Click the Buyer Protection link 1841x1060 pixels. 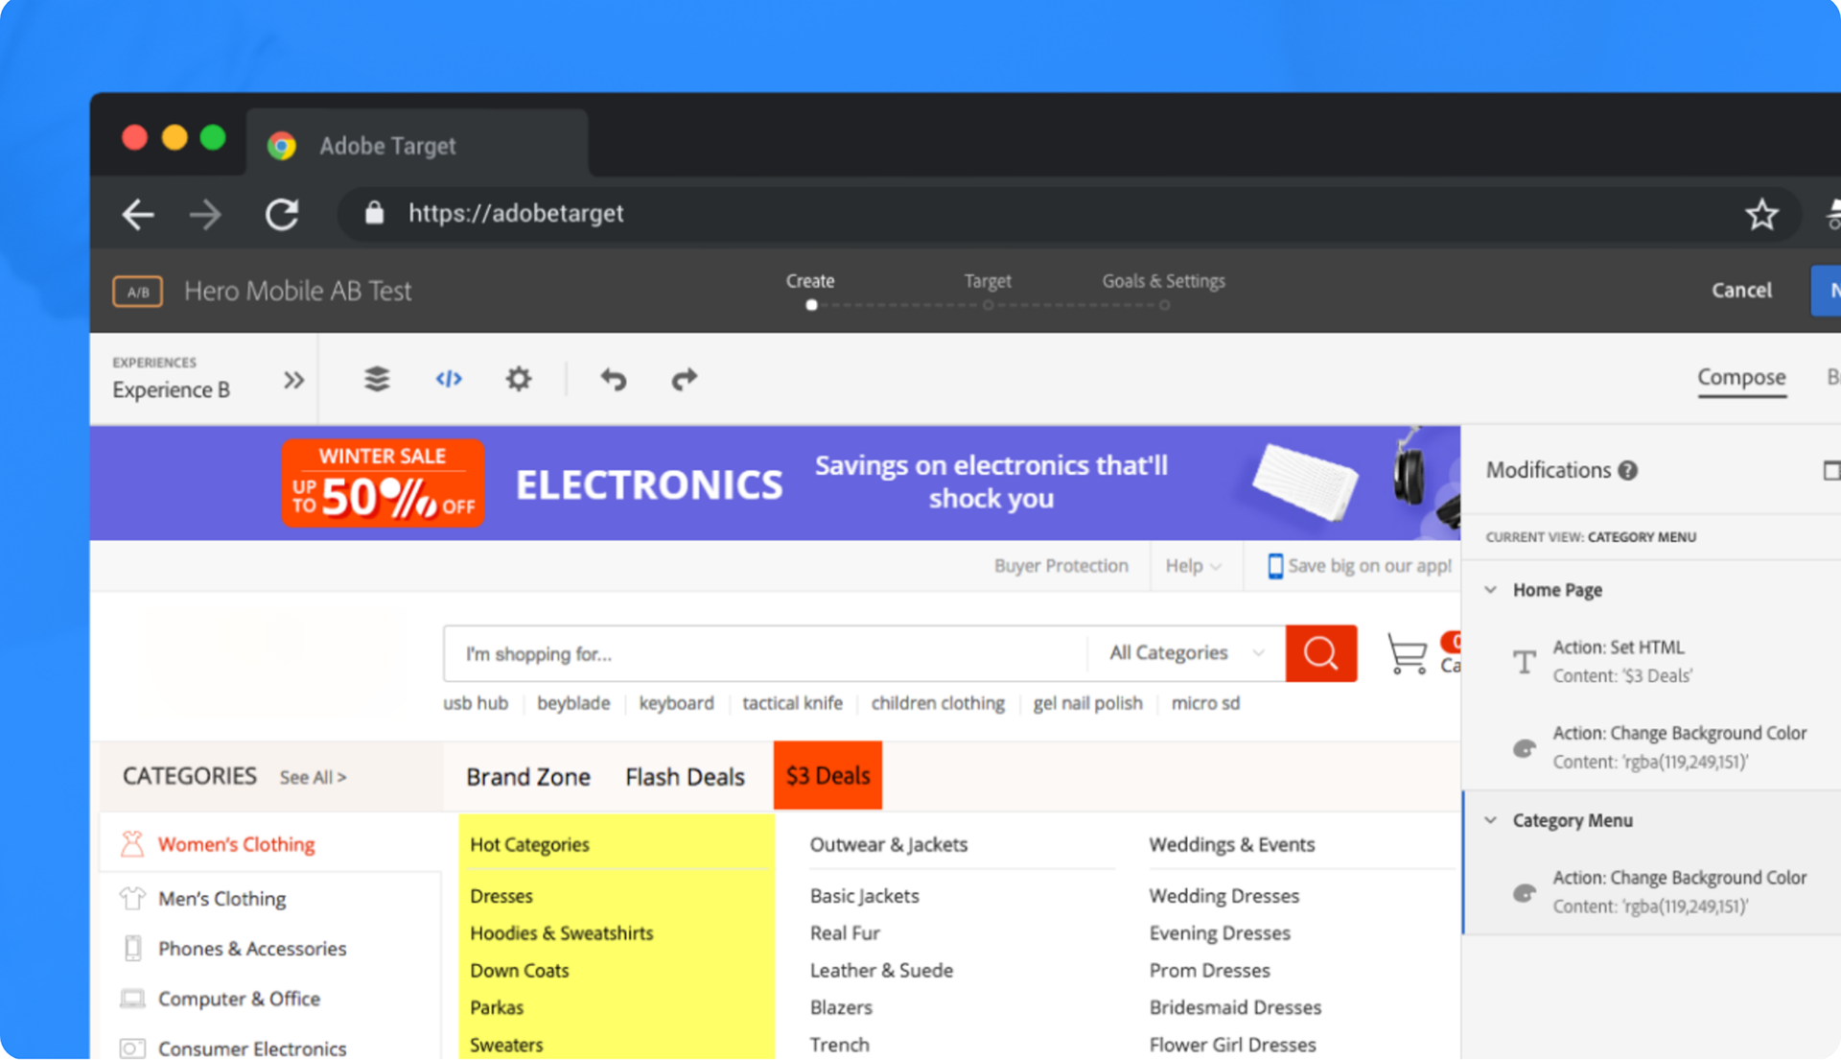tap(1060, 566)
